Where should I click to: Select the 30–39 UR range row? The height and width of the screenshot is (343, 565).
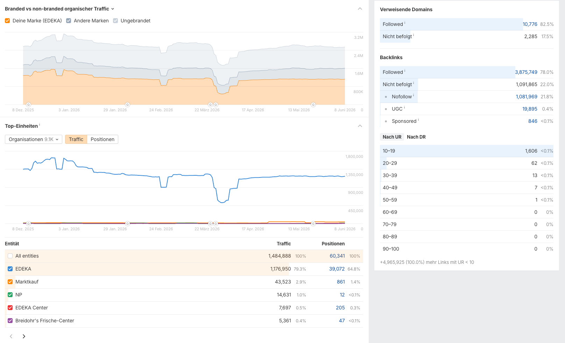467,175
